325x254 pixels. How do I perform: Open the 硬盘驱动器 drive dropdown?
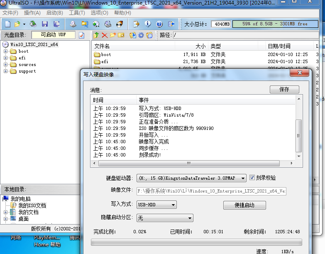[x=243, y=178]
